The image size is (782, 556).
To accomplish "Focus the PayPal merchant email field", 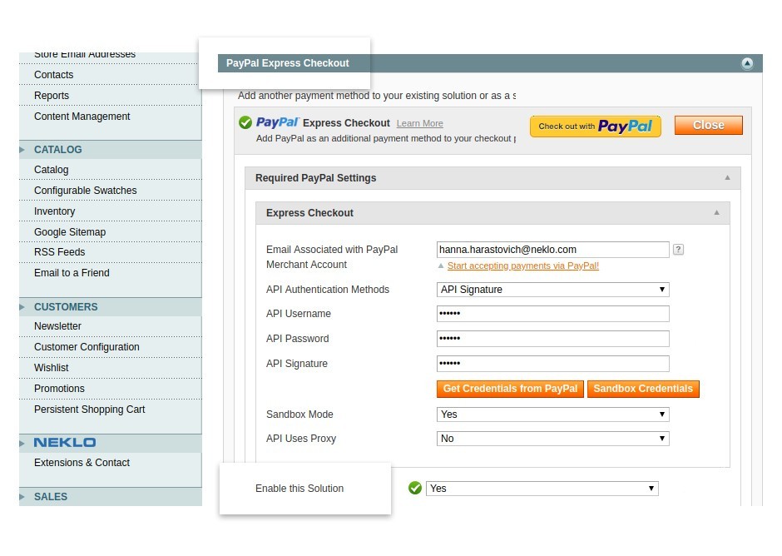I will coord(552,250).
